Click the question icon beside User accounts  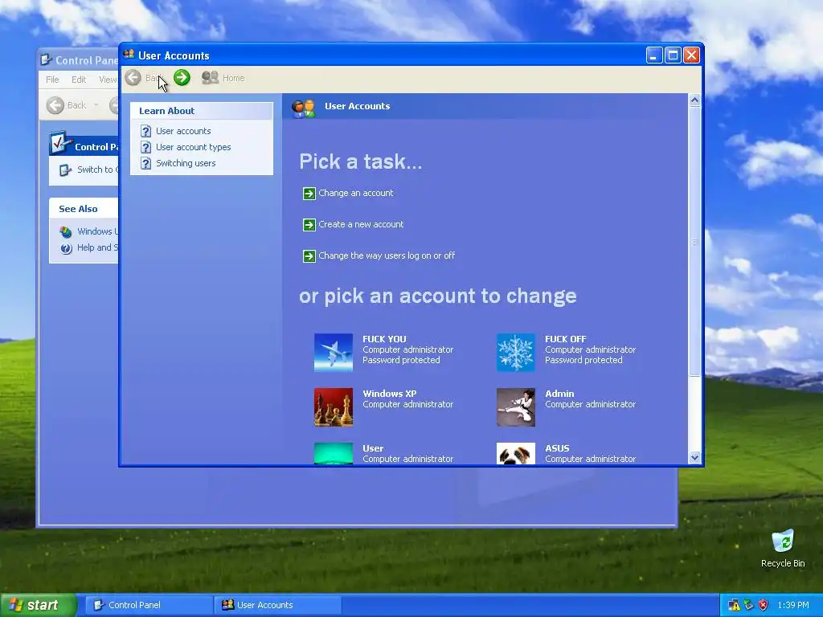pos(146,131)
